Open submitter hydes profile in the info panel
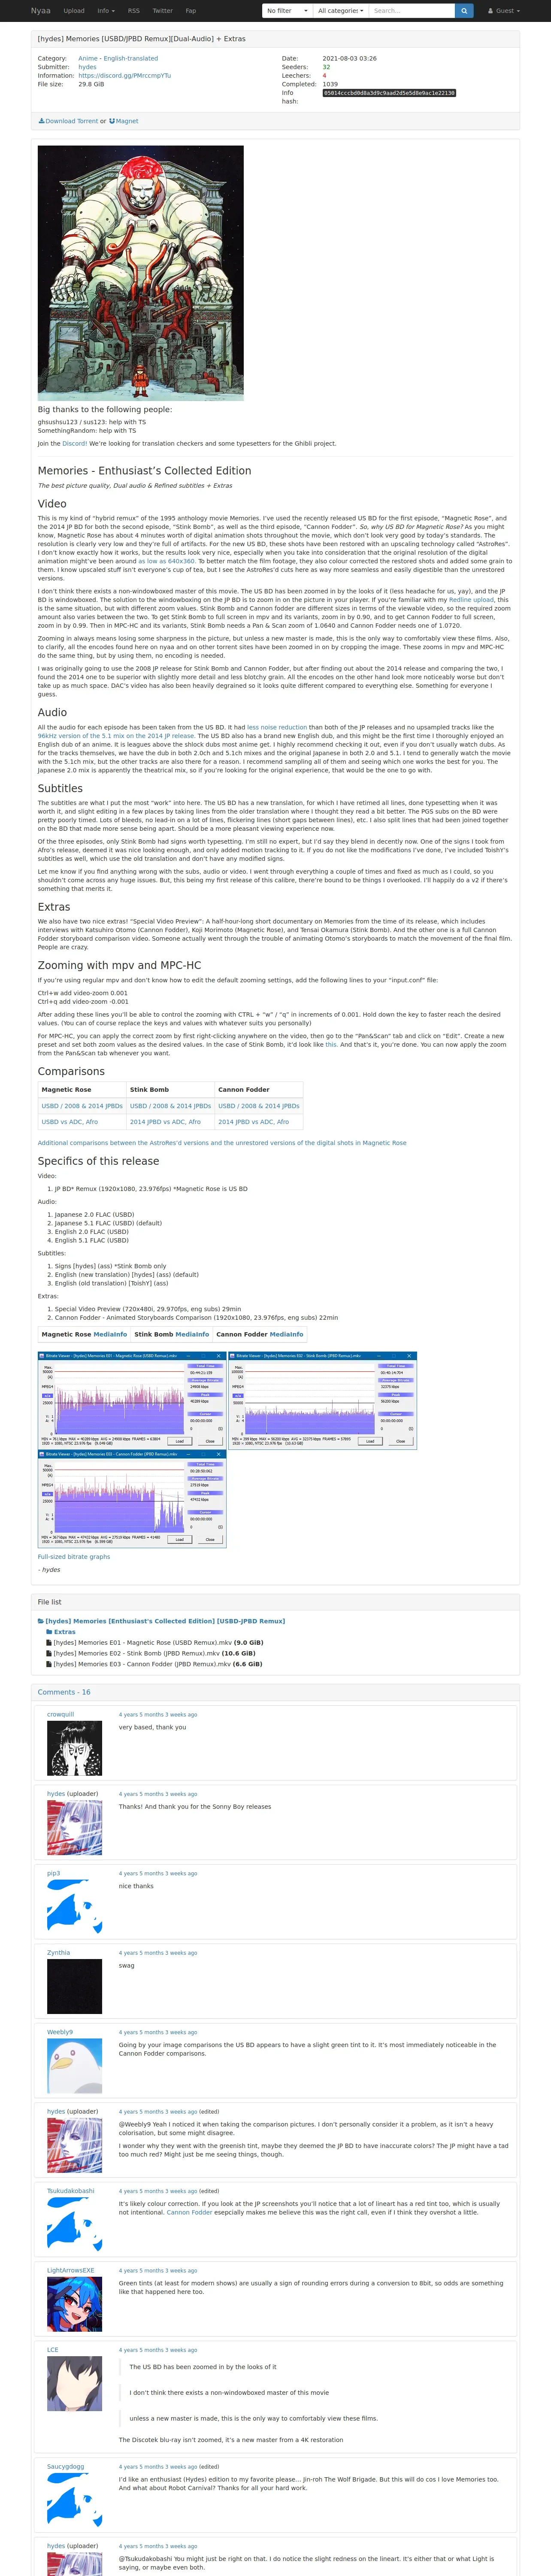The image size is (551, 2576). 87,67
